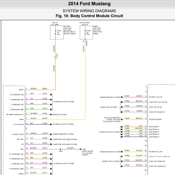The width and height of the screenshot is (175, 175).
Task: Click "POWER WINDOWS SYSTEM" beside CPW47
Action: click(110, 97)
